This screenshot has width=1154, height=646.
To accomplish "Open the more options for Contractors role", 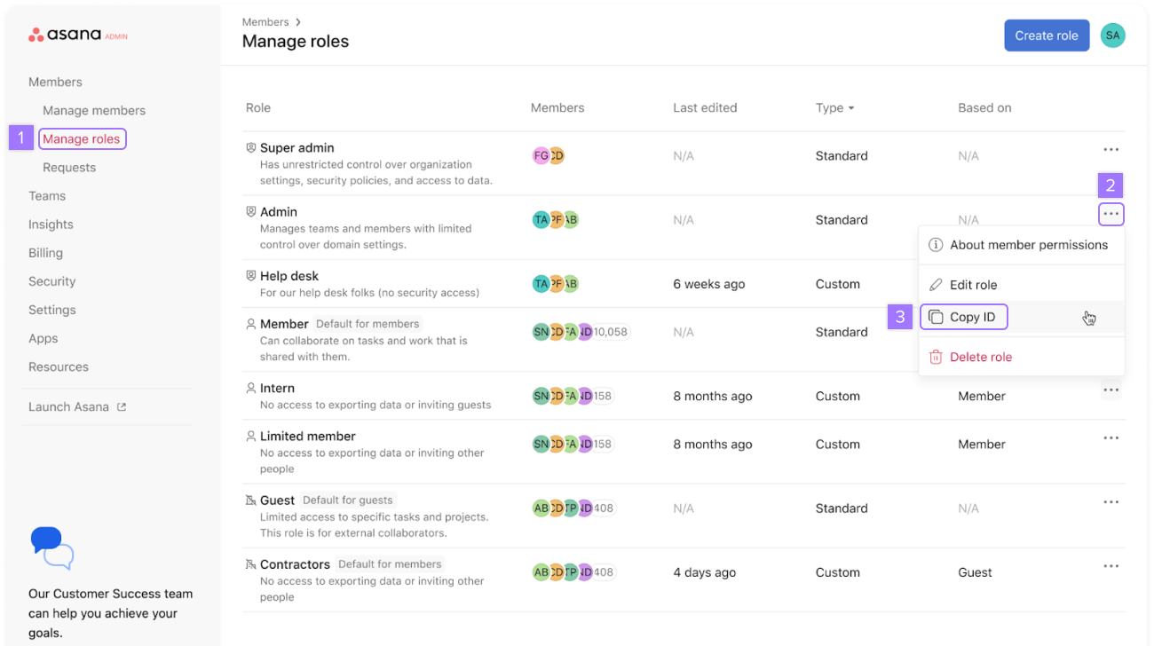I will point(1111,566).
